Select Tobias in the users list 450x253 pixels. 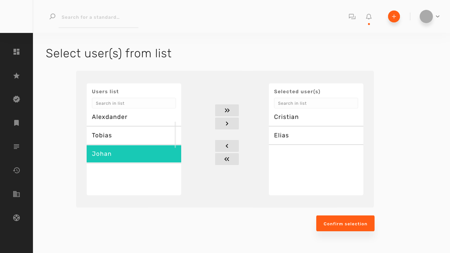pos(130,135)
